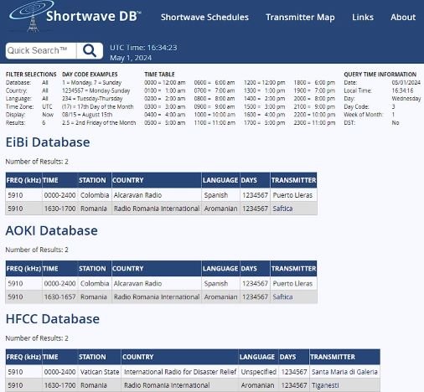Click TRANSMITTER header in HFCC table

click(344, 357)
